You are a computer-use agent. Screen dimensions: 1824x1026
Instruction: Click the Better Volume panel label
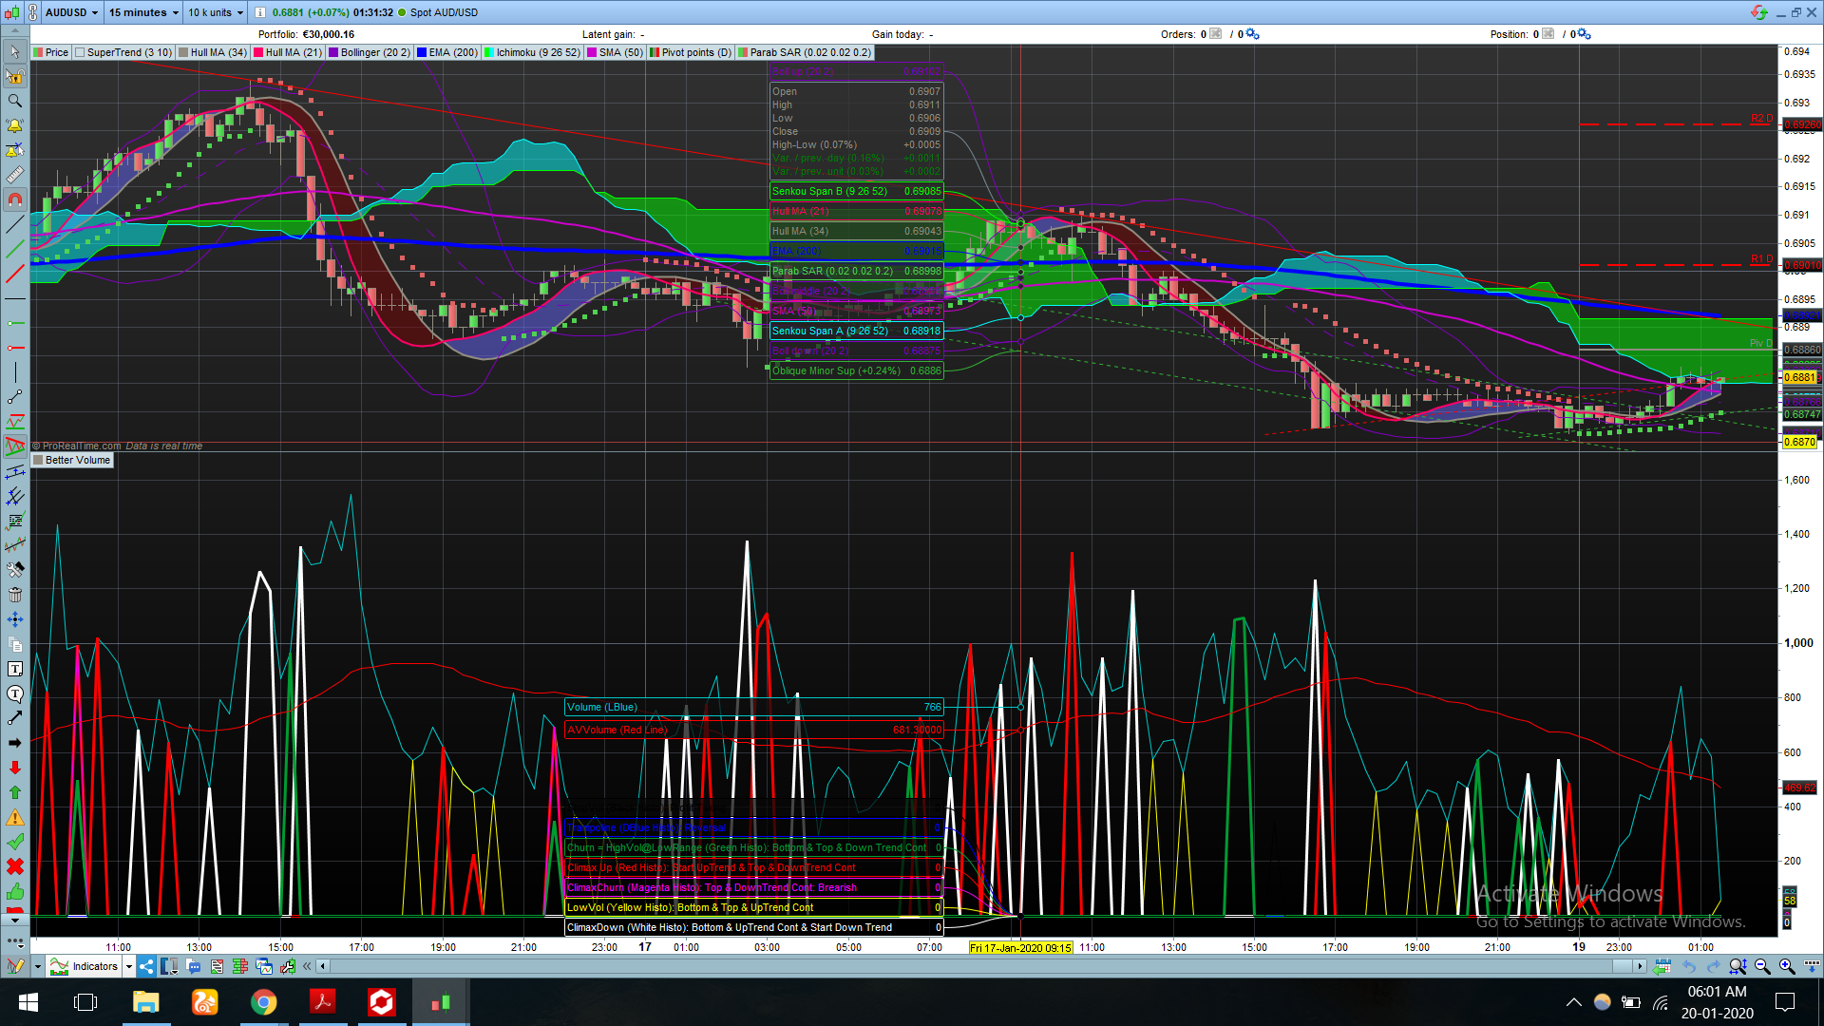tap(77, 460)
